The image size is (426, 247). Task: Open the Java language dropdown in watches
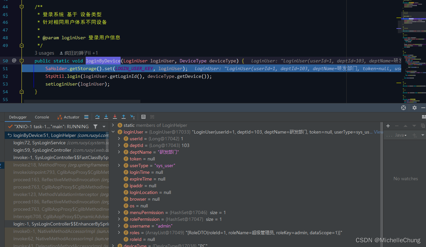click(x=401, y=135)
